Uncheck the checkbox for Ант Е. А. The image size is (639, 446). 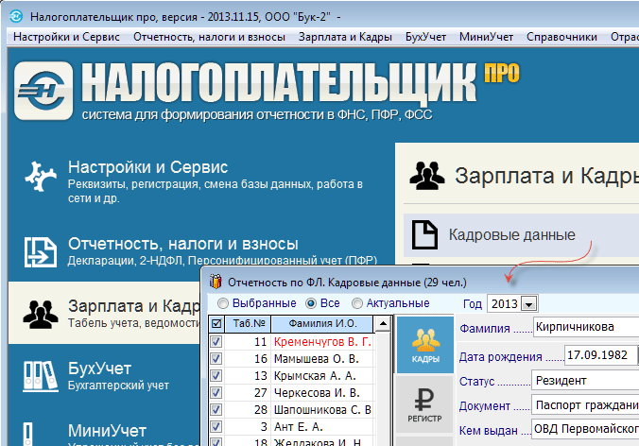[216, 427]
